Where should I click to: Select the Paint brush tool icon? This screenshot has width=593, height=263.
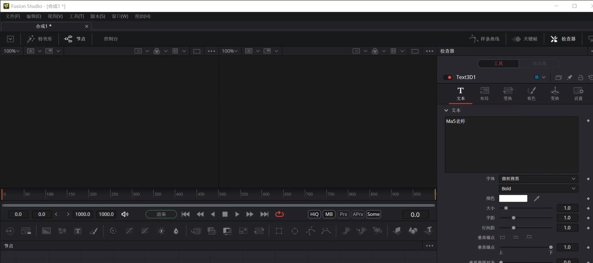(x=94, y=231)
